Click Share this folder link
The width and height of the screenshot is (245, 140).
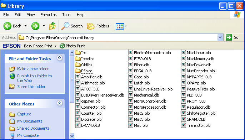[31, 87]
